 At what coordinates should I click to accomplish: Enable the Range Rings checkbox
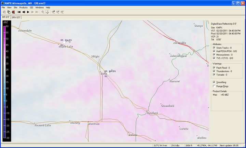[x=214, y=86]
